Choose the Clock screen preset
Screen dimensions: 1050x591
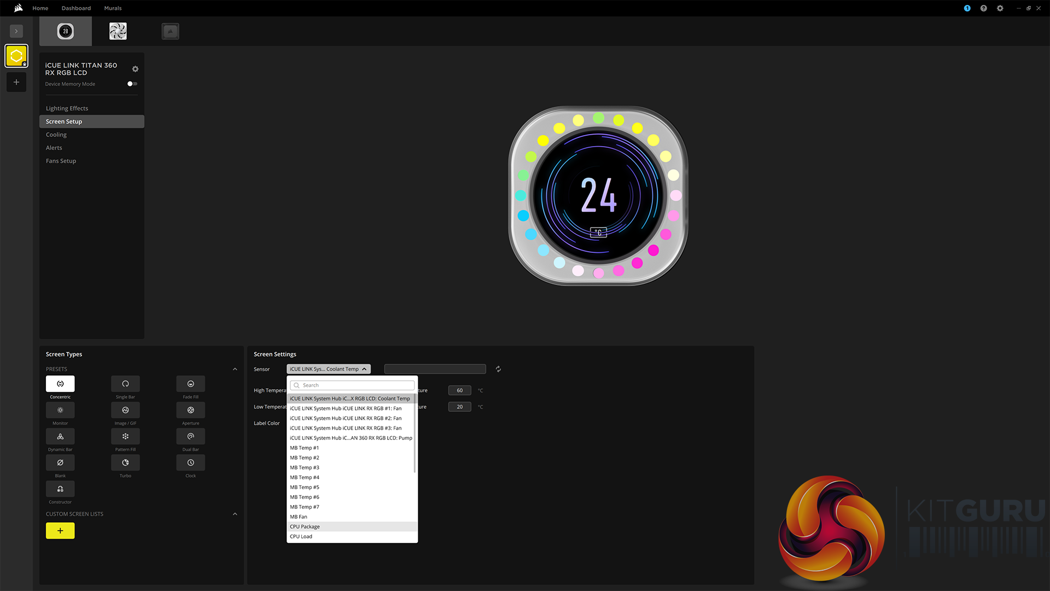click(x=190, y=462)
